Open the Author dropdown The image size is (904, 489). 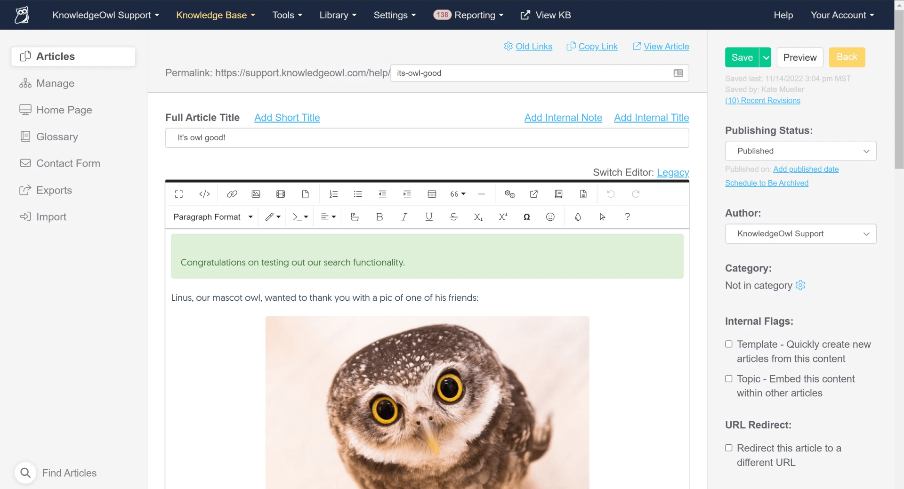(800, 234)
